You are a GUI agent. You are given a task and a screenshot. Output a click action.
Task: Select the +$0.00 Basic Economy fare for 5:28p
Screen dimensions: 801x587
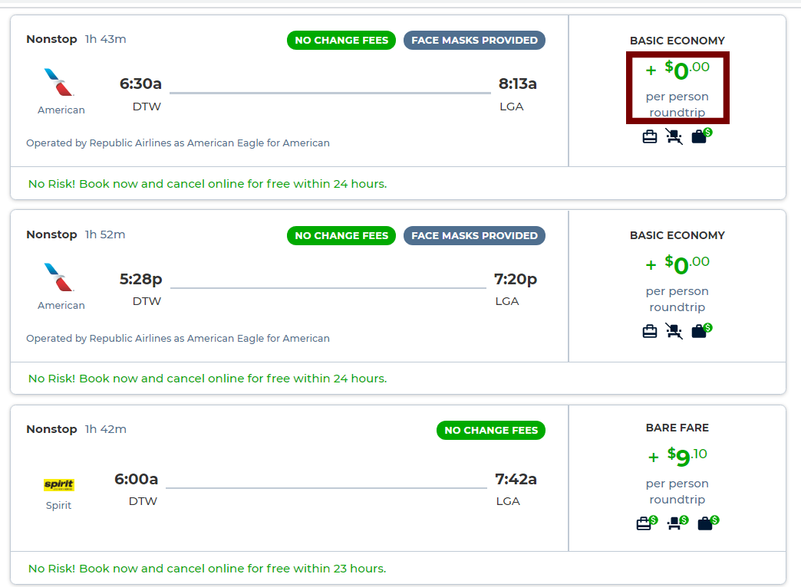pyautogui.click(x=677, y=284)
